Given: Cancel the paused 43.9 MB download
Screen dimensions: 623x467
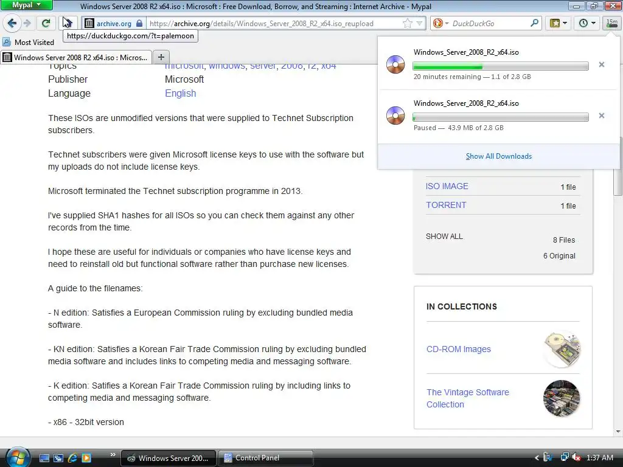Looking at the screenshot, I should click(x=602, y=116).
